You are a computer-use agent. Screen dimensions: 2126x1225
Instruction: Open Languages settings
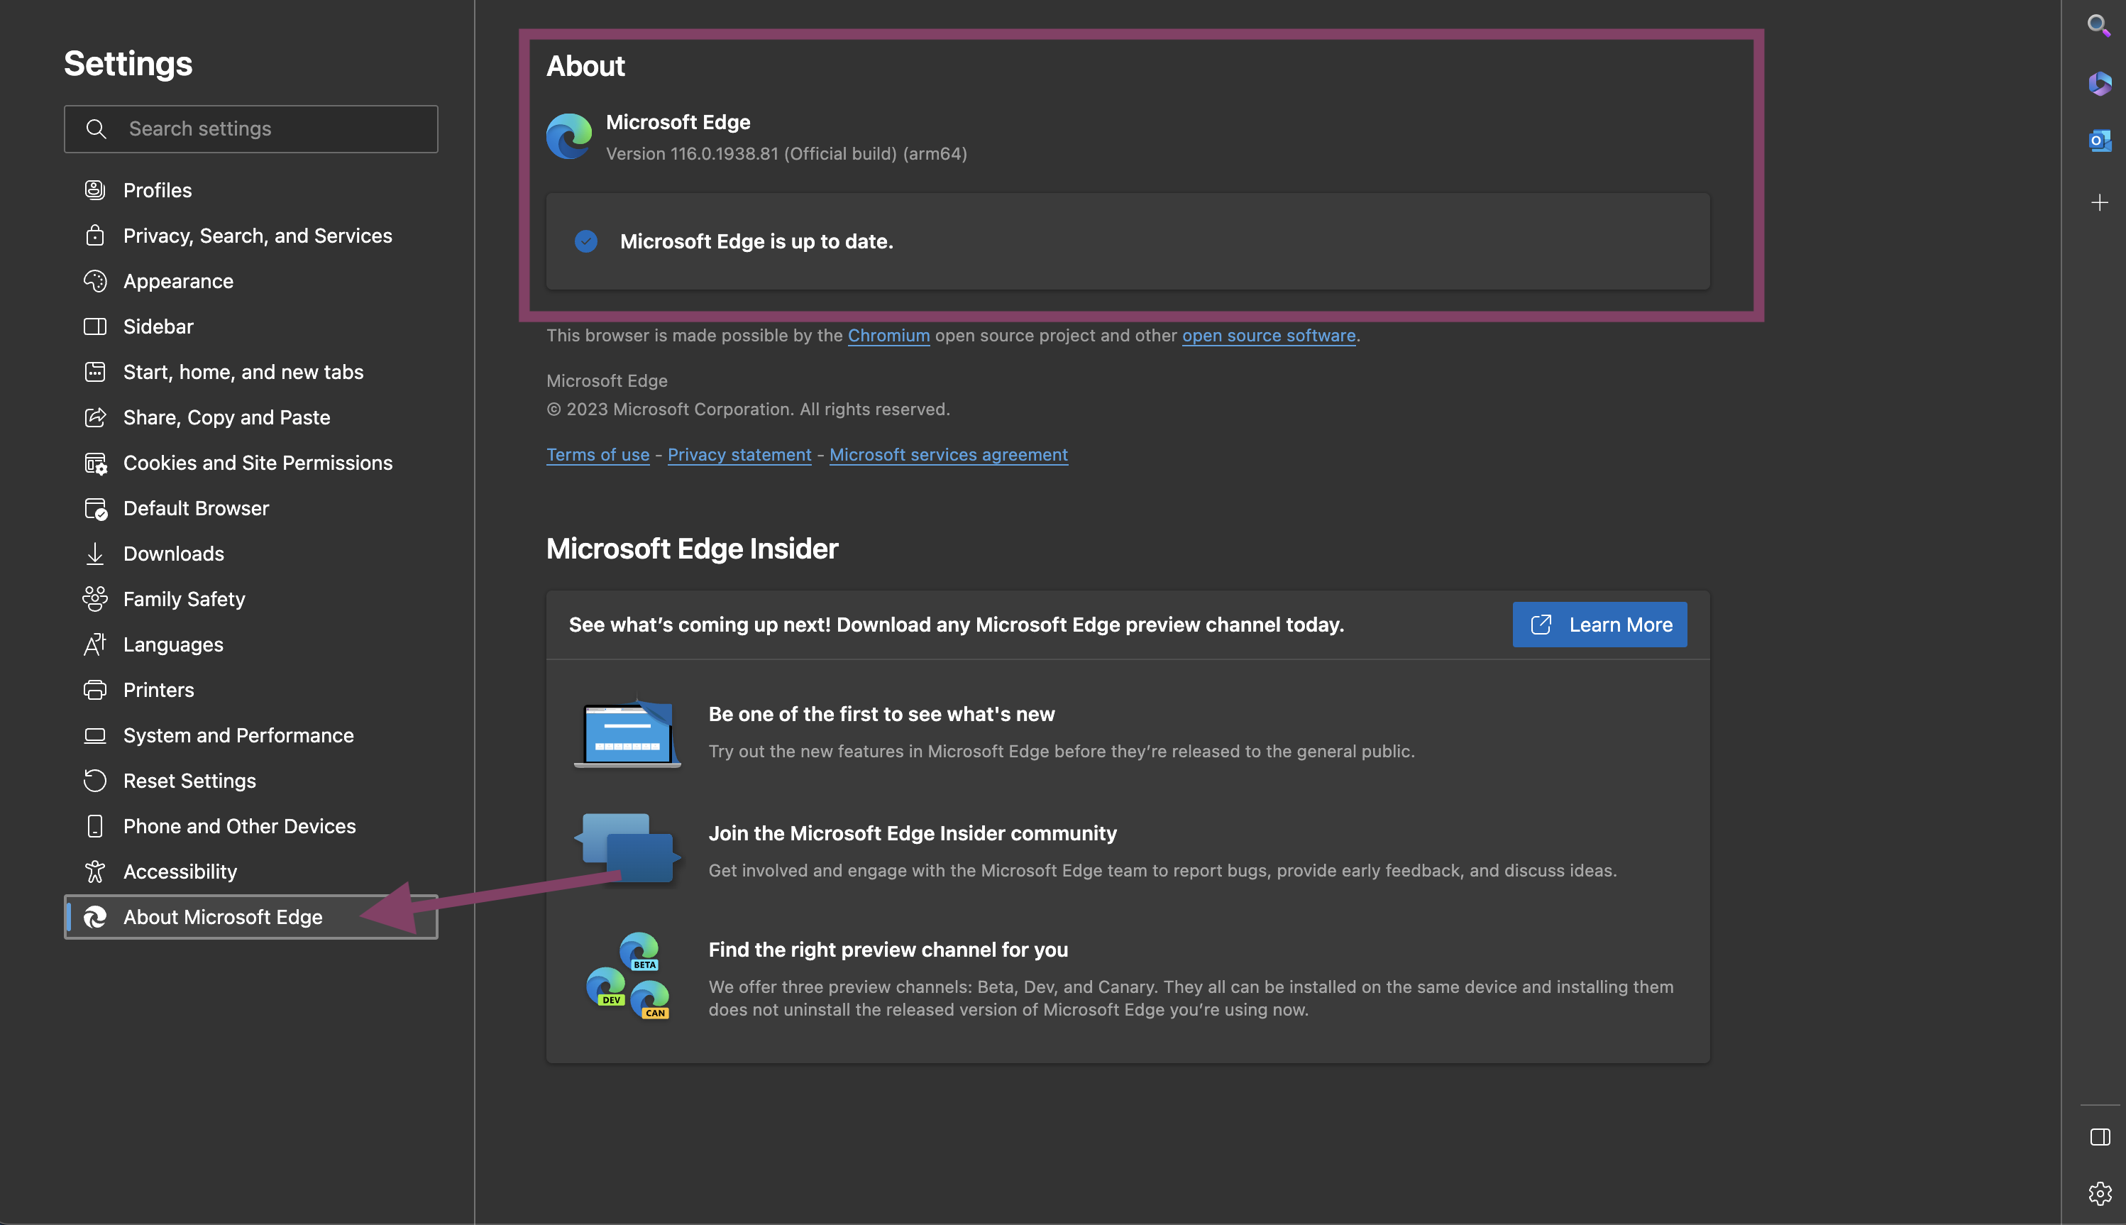click(250, 644)
